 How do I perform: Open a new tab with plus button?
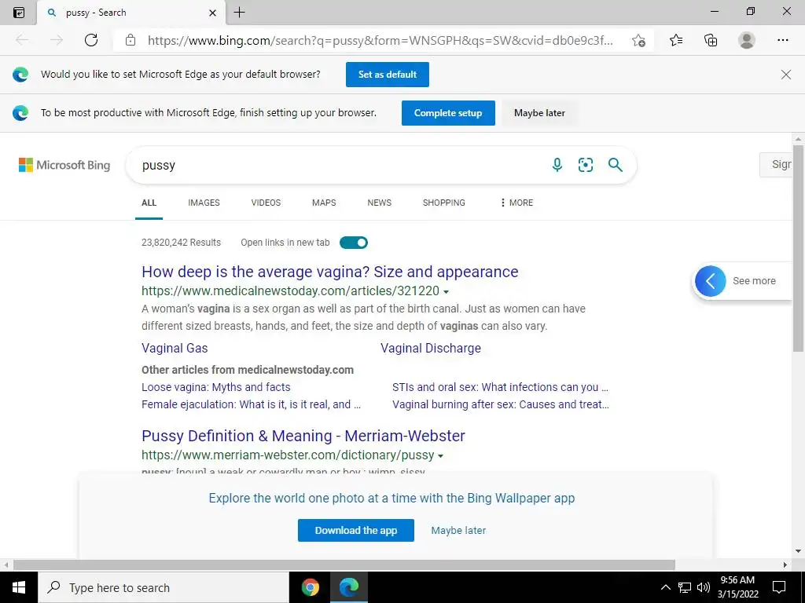(239, 13)
